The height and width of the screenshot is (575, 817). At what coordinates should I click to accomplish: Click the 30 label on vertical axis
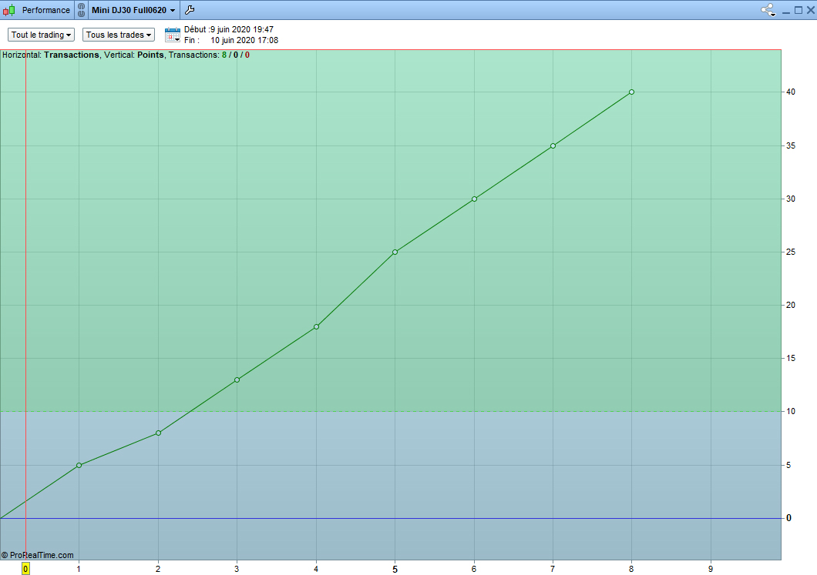tap(791, 199)
